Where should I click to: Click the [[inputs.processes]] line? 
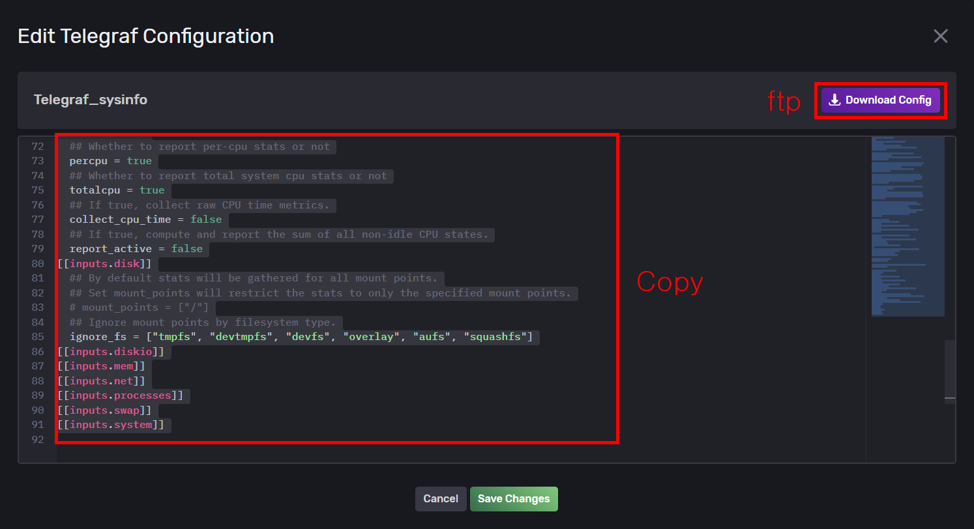[x=121, y=395]
